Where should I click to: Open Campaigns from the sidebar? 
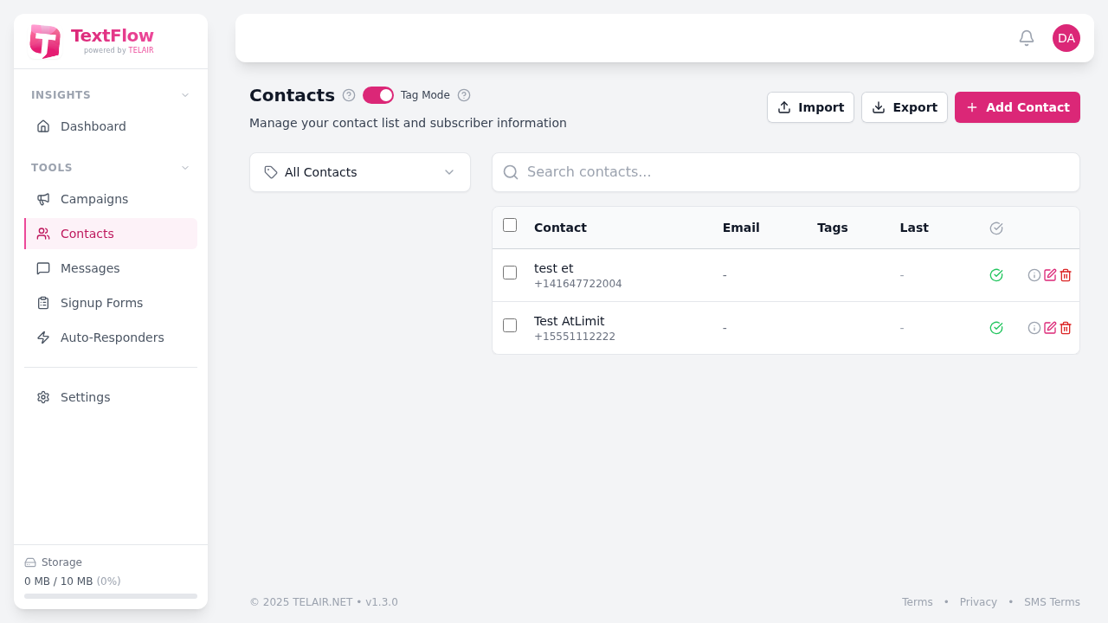pos(93,199)
